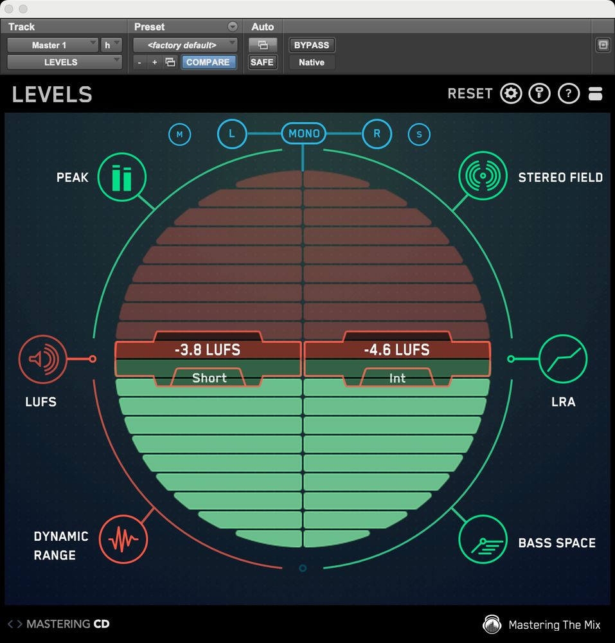This screenshot has height=643, width=615.
Task: Open the LEVELS plugin selector dropdown
Action: pos(64,62)
